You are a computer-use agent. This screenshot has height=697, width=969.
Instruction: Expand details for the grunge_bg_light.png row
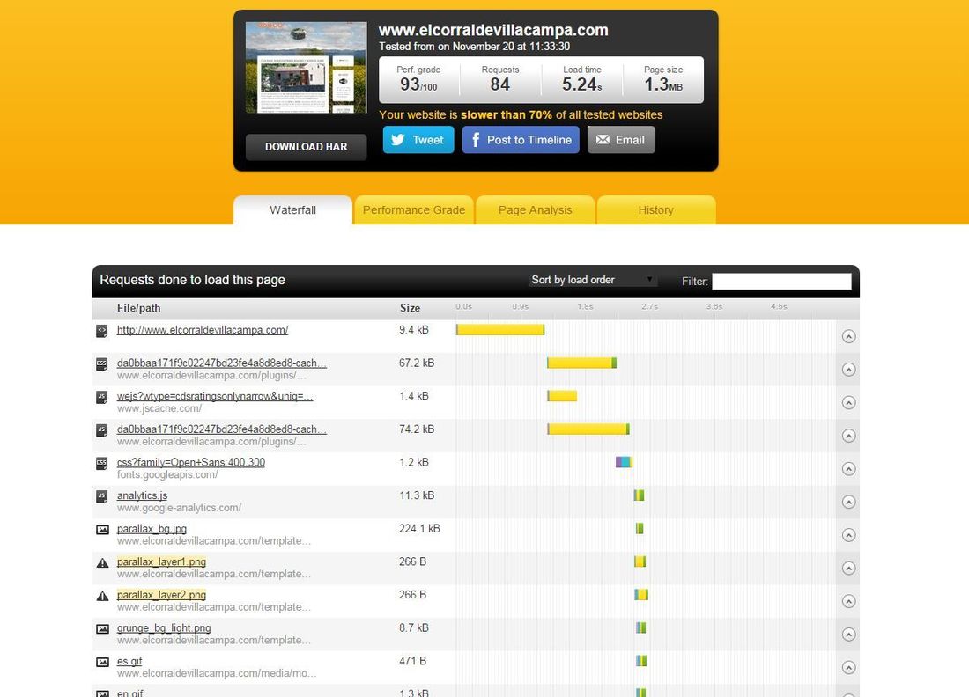(x=848, y=635)
